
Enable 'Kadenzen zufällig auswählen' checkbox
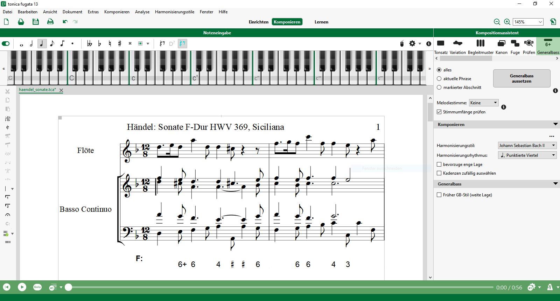point(439,173)
